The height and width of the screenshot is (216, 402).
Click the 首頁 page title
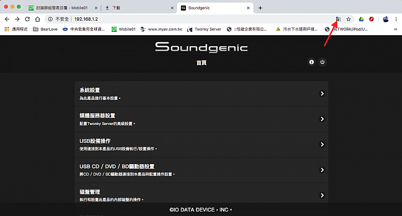201,63
